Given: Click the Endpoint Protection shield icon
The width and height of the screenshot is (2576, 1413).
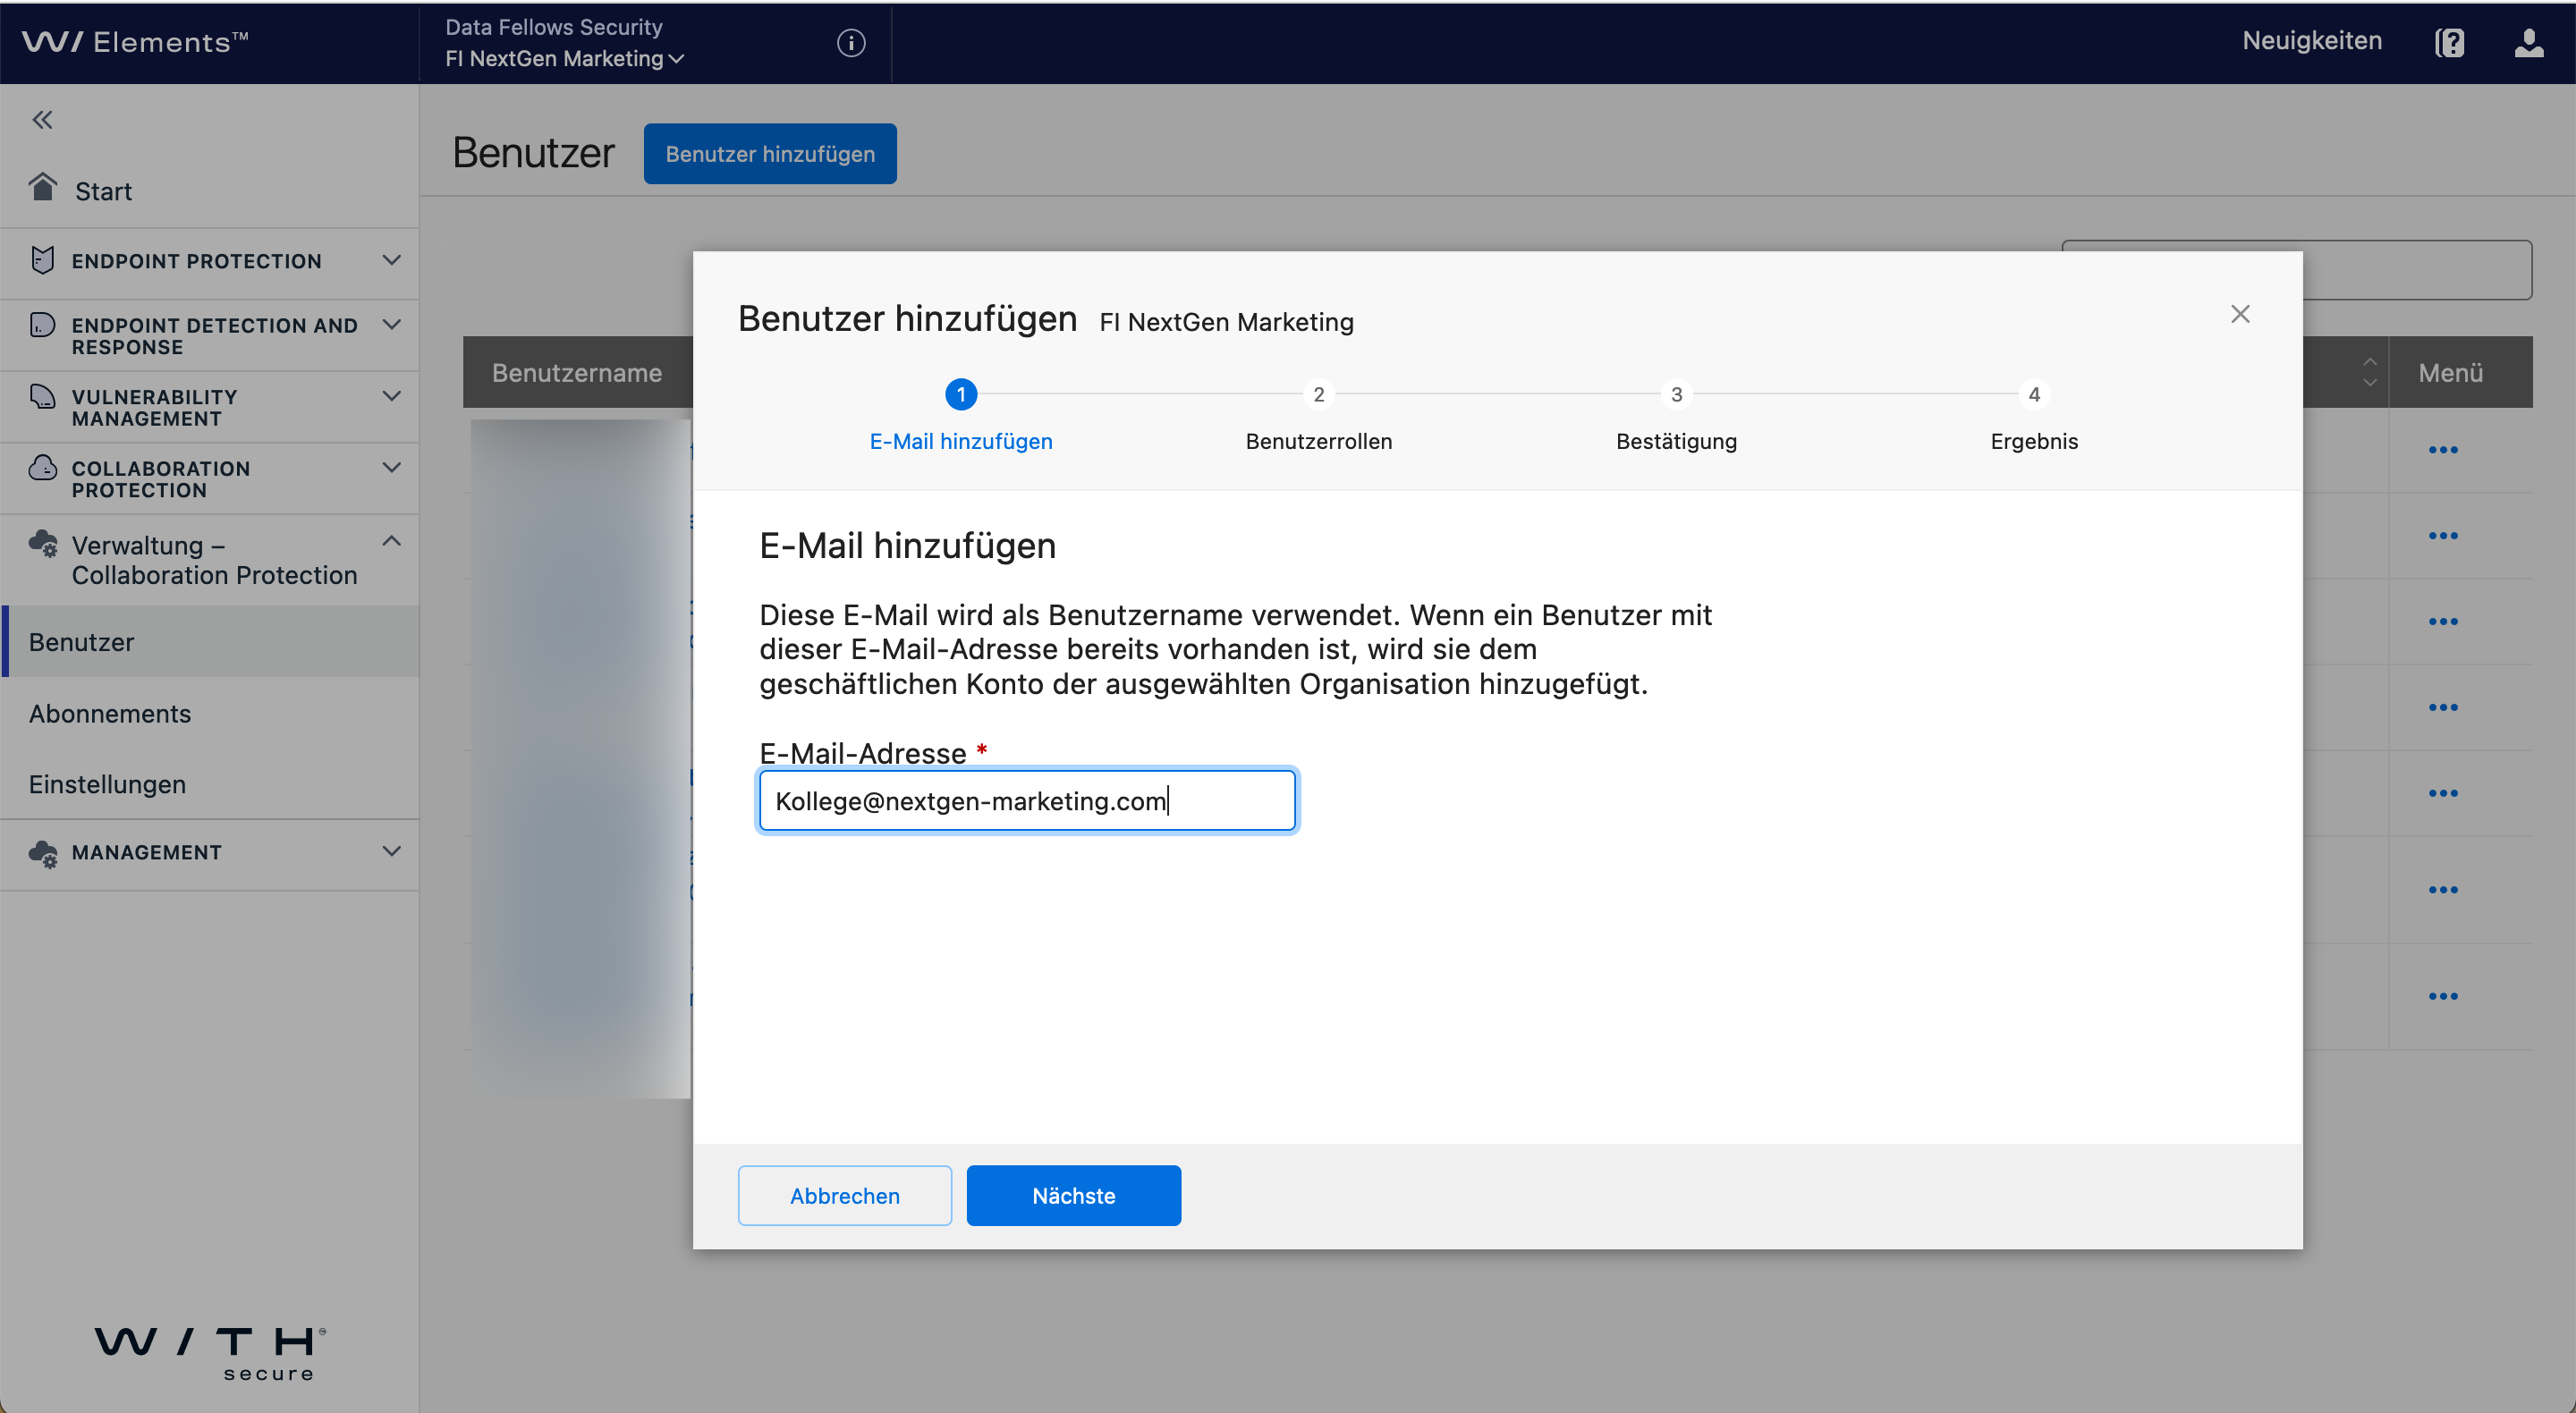Looking at the screenshot, I should [x=42, y=260].
